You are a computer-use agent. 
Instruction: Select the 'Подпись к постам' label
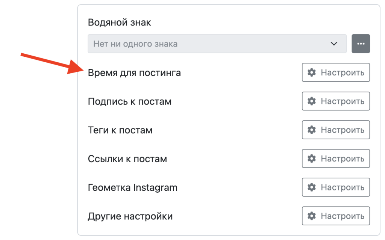[130, 101]
